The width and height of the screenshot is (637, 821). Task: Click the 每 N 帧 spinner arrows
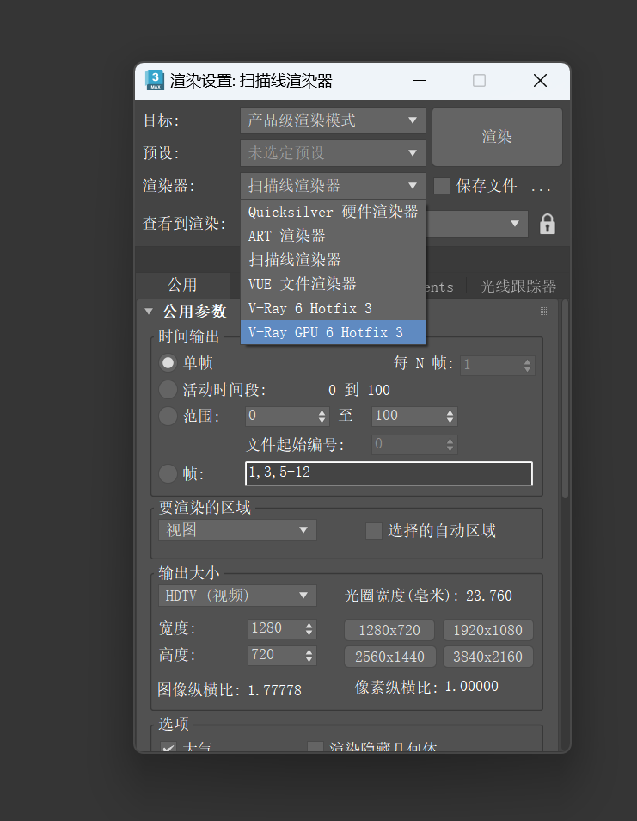pos(527,365)
